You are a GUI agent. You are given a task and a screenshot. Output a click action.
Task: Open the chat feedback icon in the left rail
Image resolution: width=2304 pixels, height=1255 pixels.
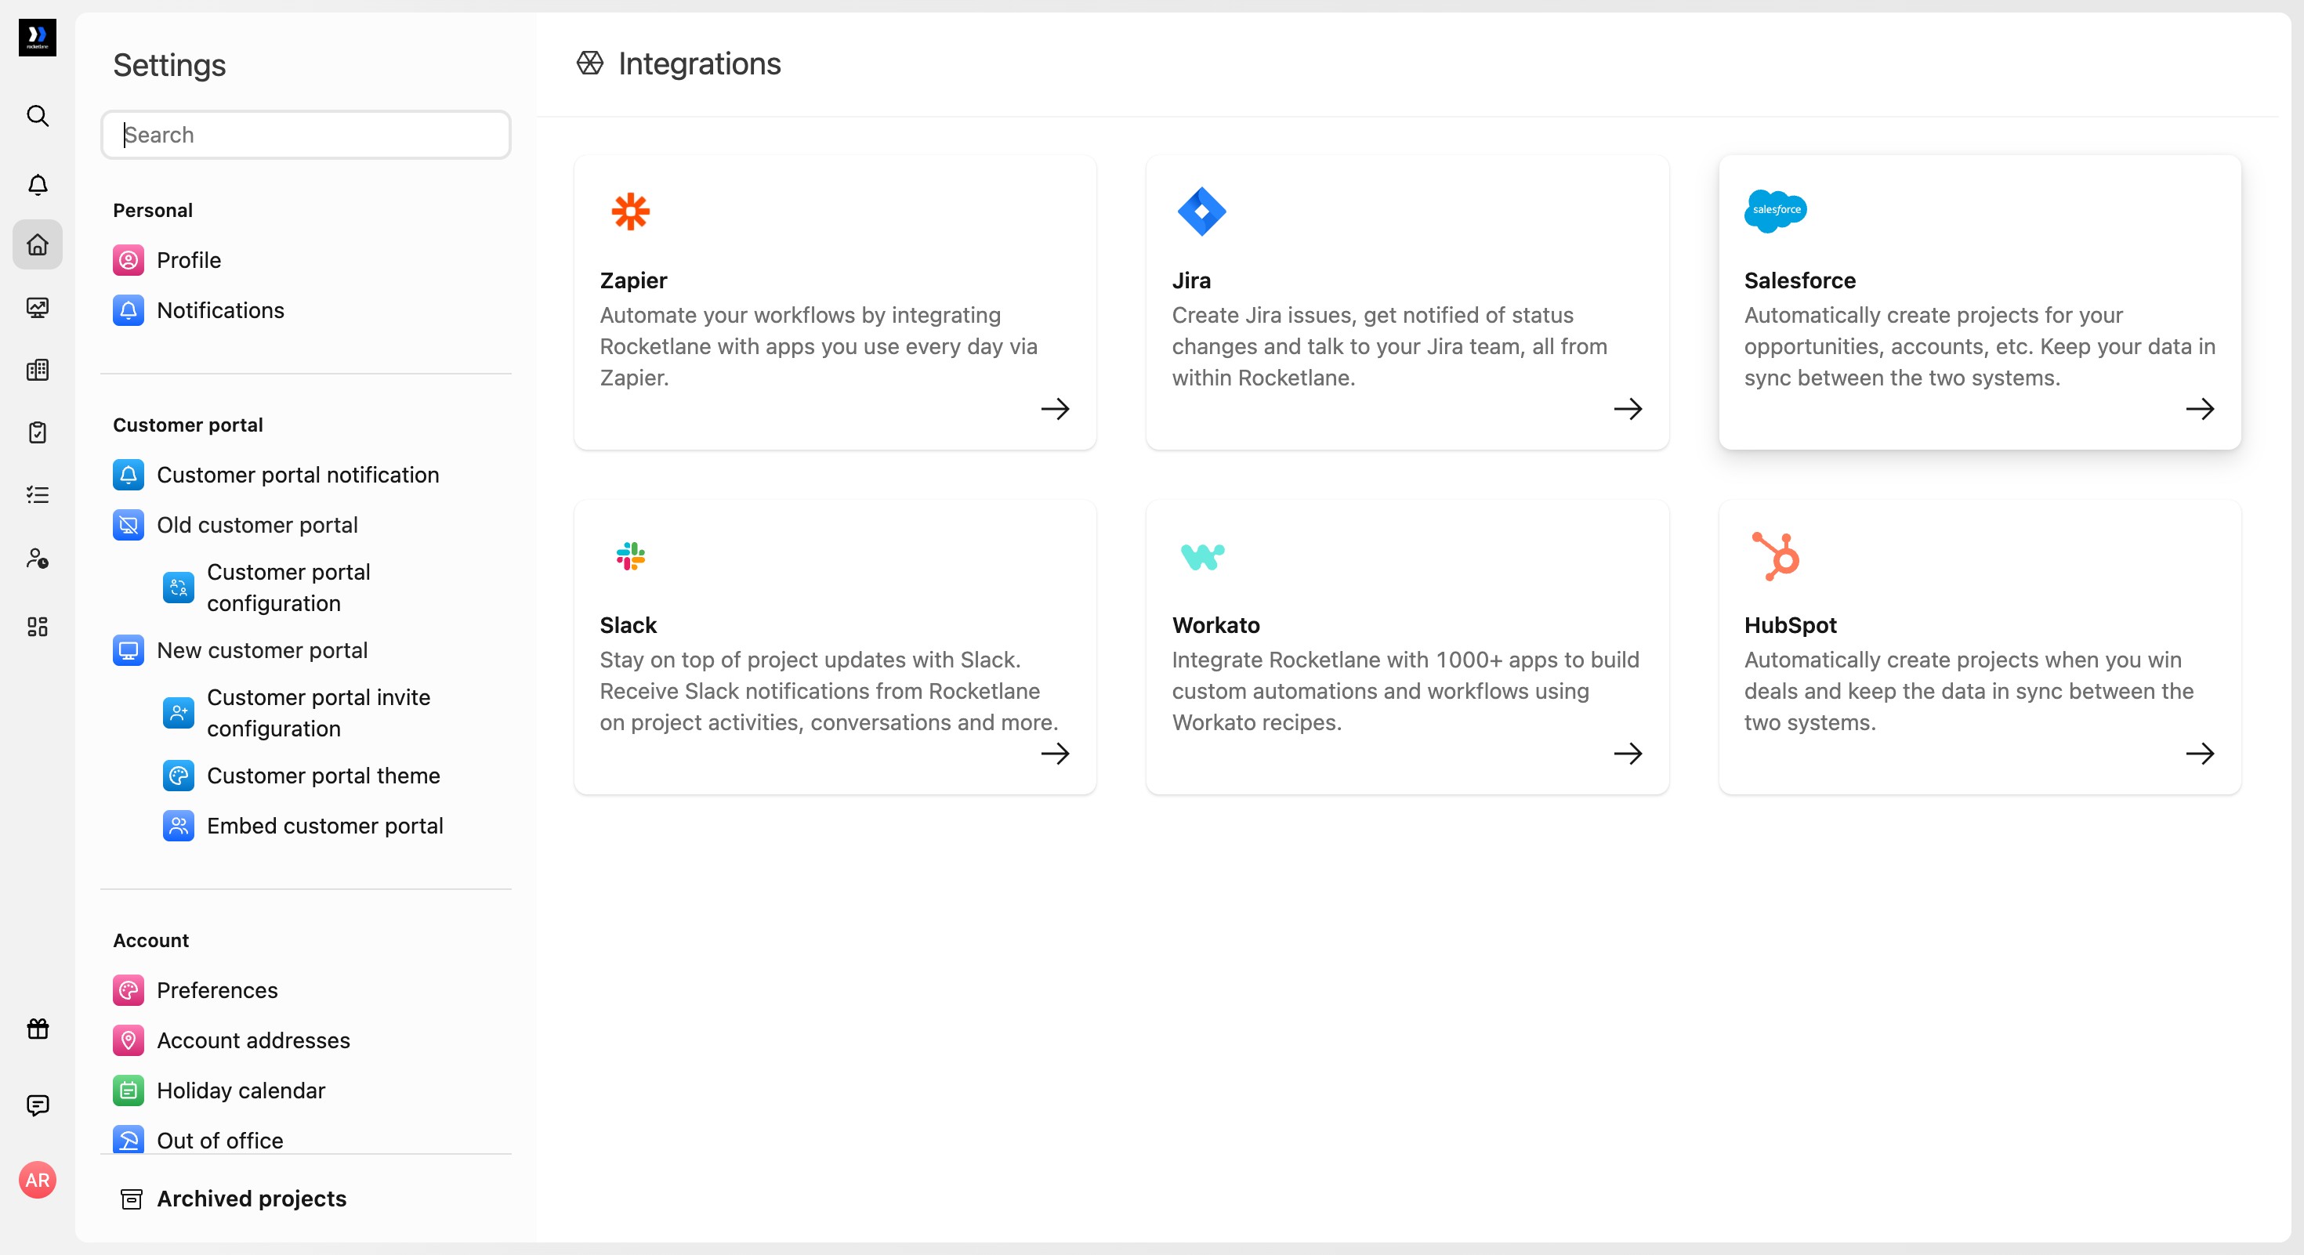(x=38, y=1105)
